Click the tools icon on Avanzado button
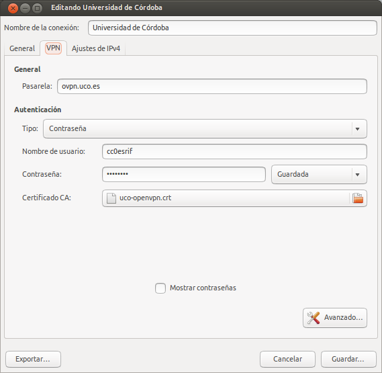The width and height of the screenshot is (382, 373). coord(313,318)
